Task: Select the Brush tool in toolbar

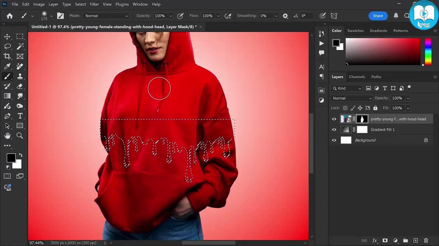Action: [7, 76]
